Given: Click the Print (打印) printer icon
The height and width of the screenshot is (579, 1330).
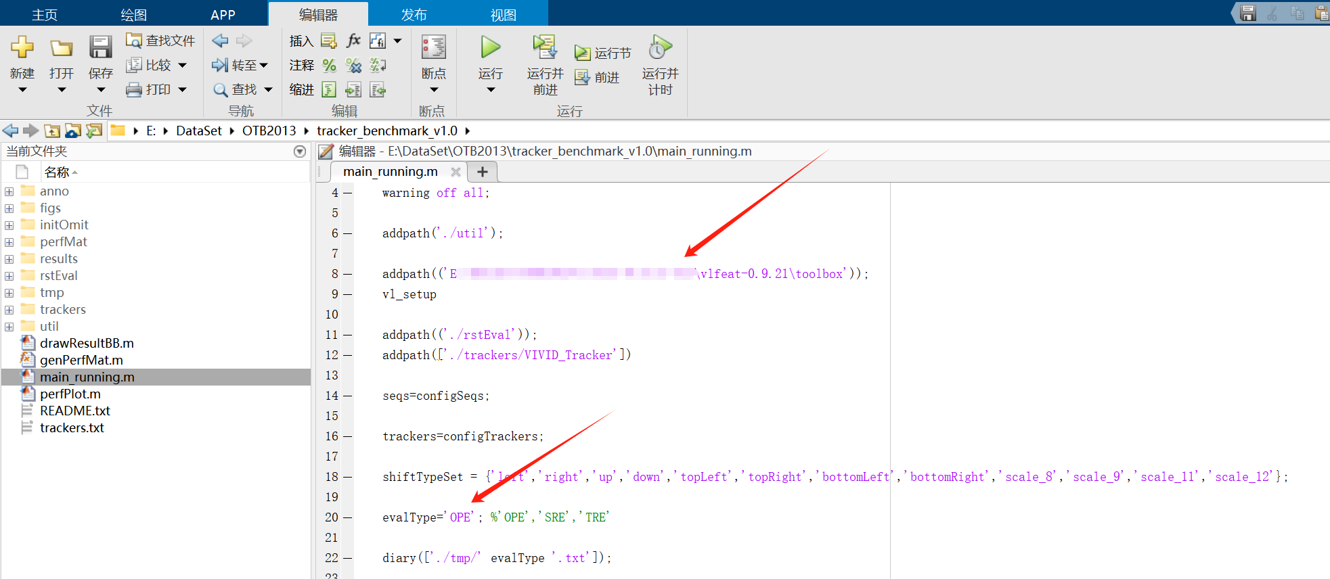Looking at the screenshot, I should (134, 89).
